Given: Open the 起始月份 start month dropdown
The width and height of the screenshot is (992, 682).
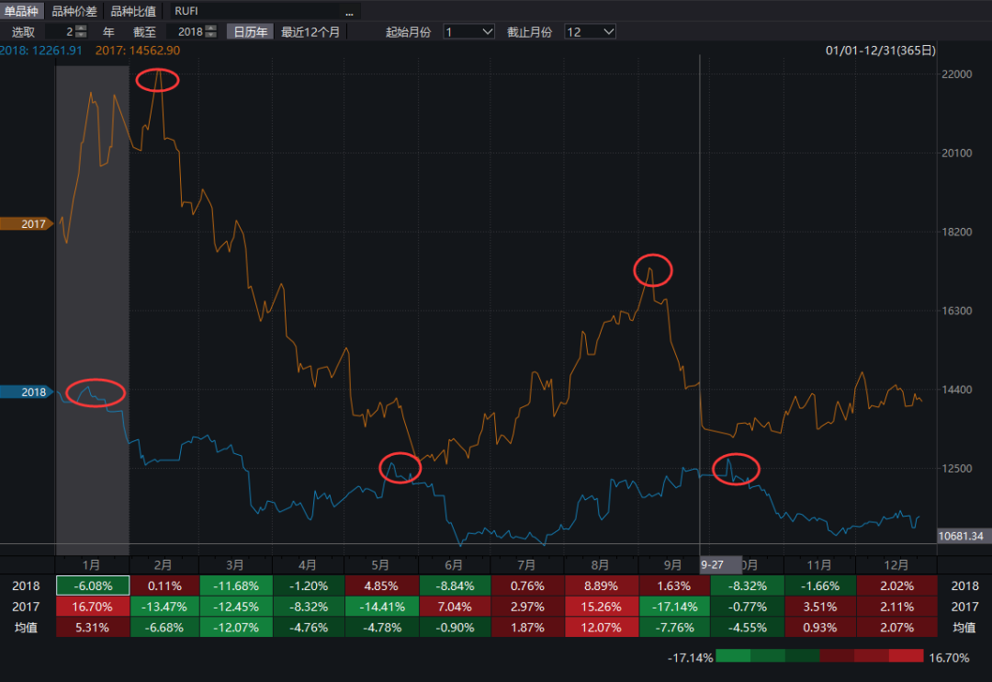Looking at the screenshot, I should (468, 31).
